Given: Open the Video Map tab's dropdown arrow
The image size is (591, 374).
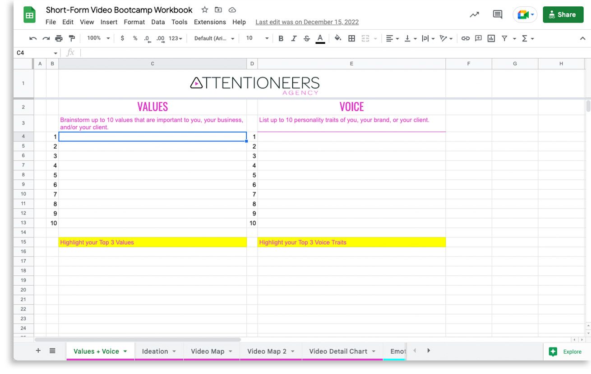Looking at the screenshot, I should click(x=230, y=351).
